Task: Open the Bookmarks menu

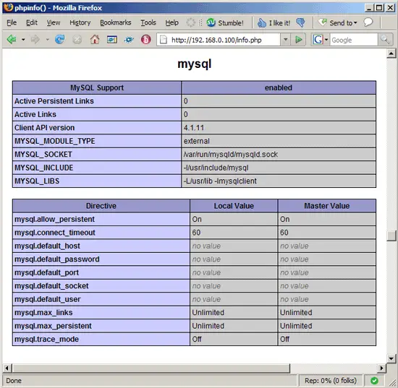Action: (116, 22)
